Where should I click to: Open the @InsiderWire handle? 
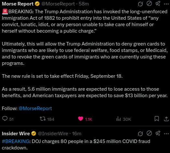point(53,134)
